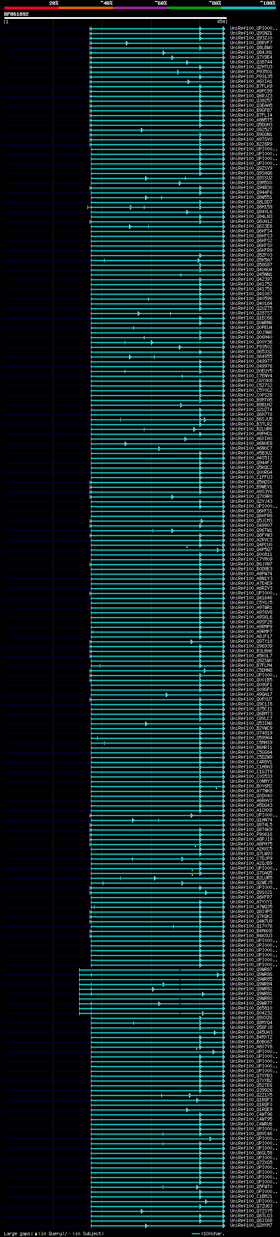The width and height of the screenshot is (280, 1237).
Task: Click the cyan ~100% identity legend bar
Action: click(248, 8)
